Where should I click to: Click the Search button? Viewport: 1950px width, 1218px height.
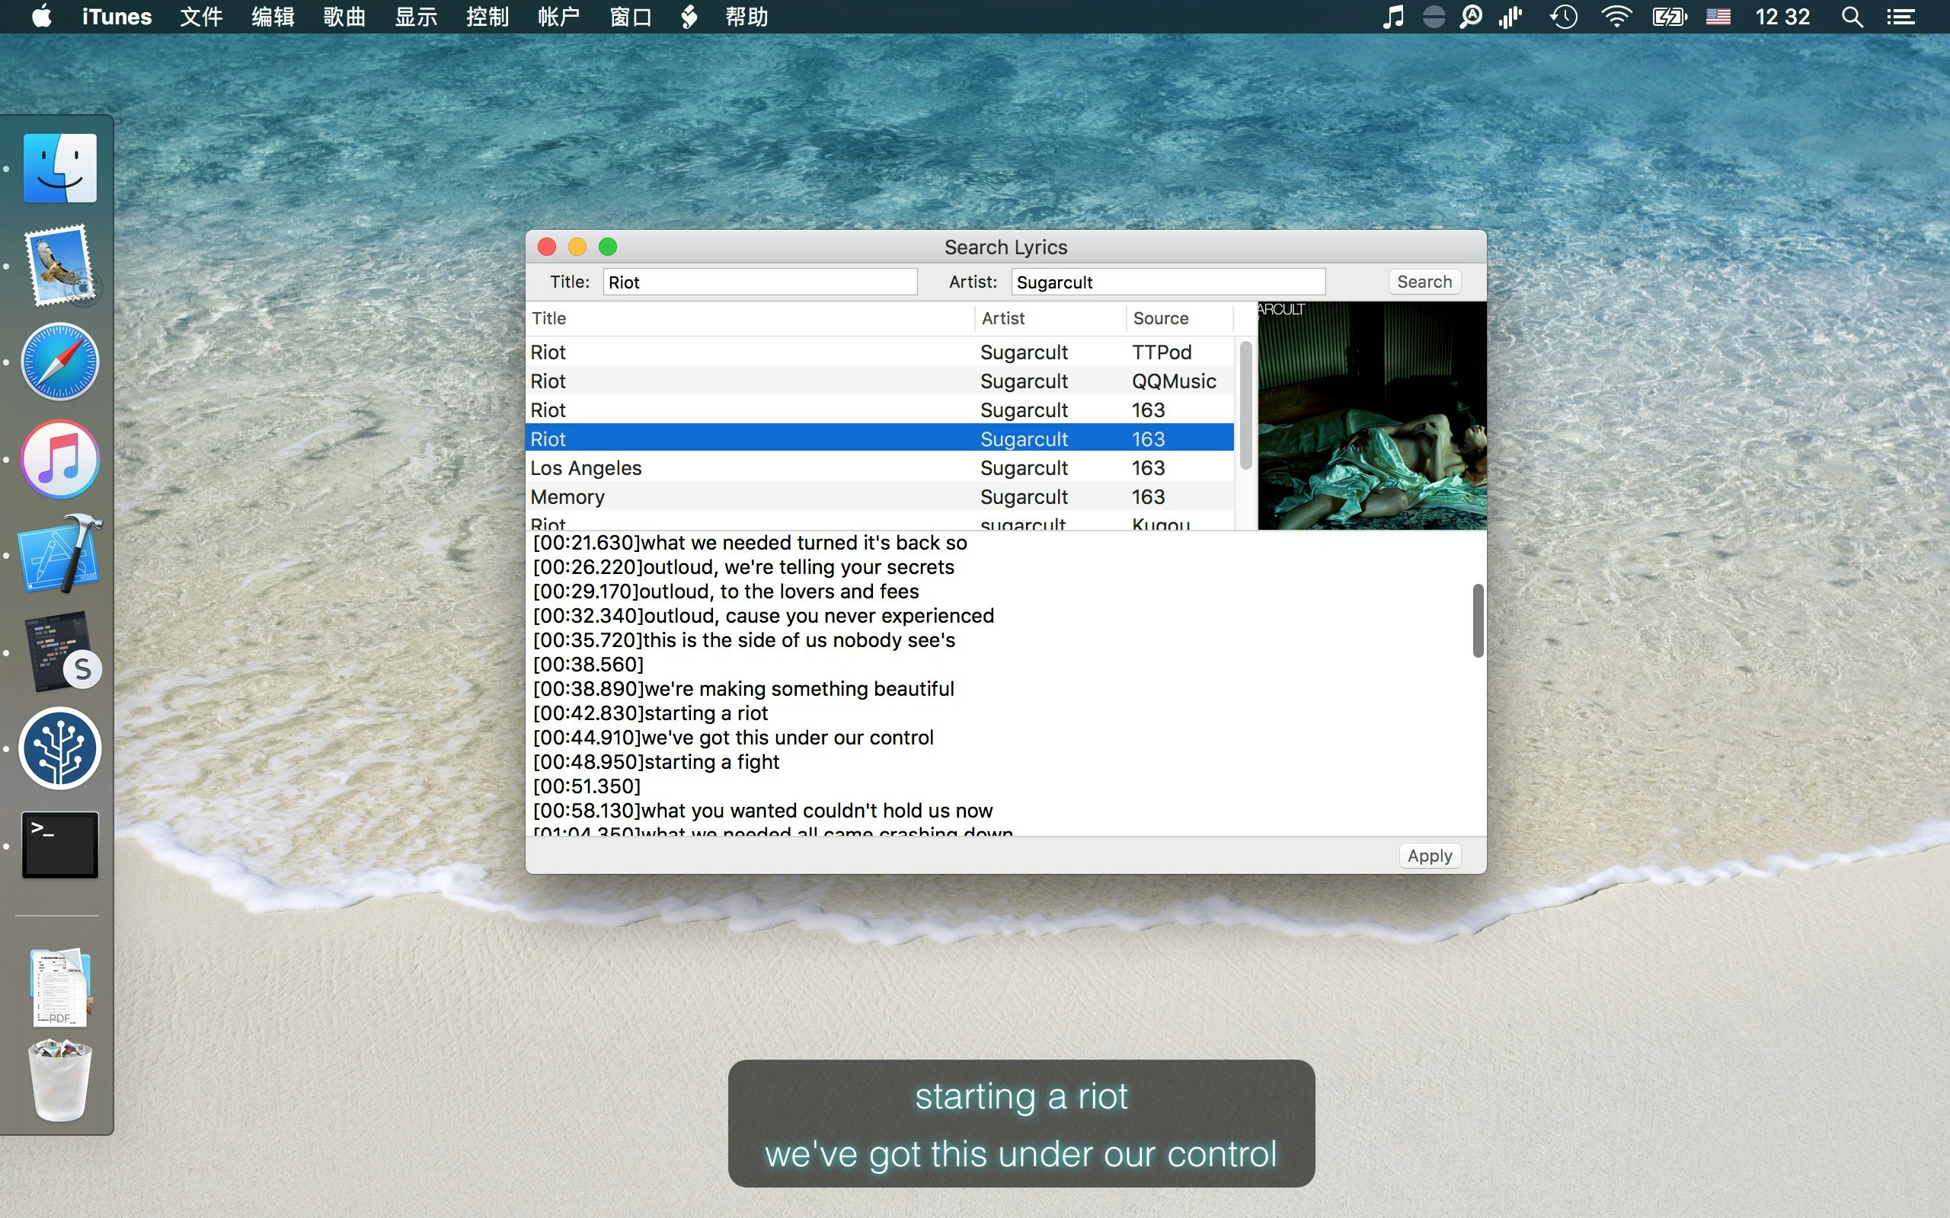pos(1424,282)
